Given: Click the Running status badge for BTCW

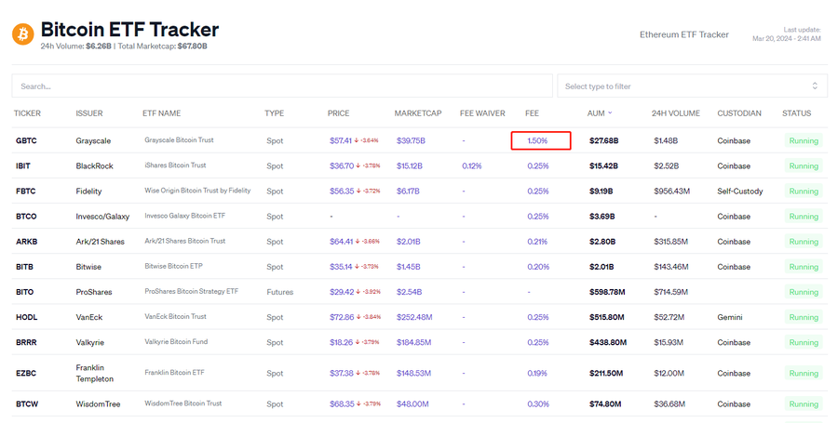Looking at the screenshot, I should (x=804, y=403).
